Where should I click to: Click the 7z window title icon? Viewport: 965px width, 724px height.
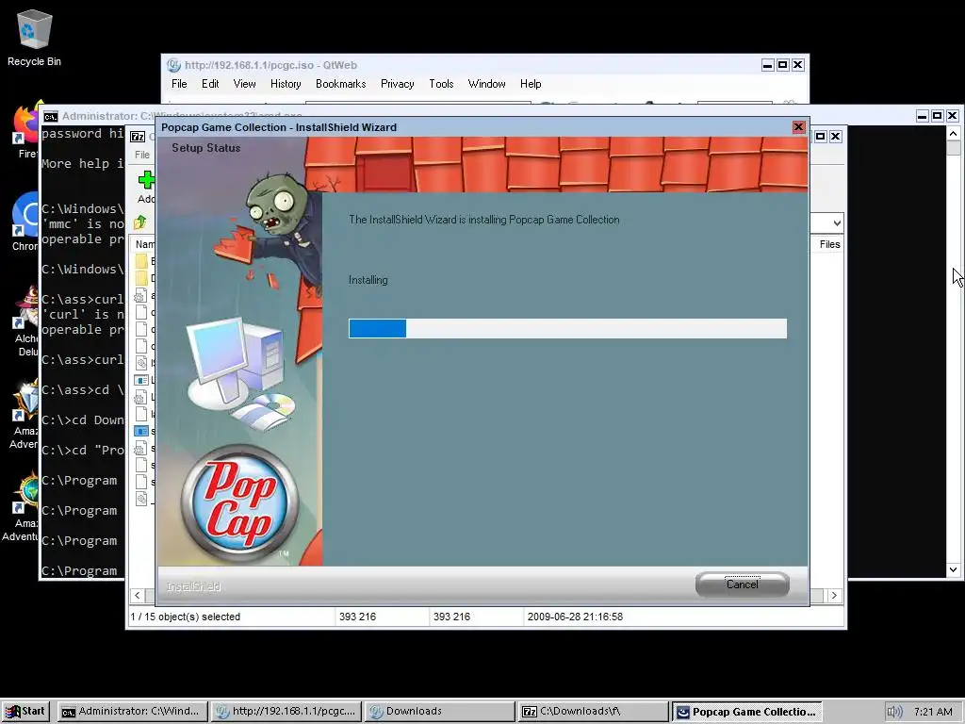pyautogui.click(x=138, y=137)
